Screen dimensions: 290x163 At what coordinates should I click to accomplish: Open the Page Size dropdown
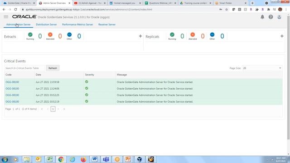point(262,68)
